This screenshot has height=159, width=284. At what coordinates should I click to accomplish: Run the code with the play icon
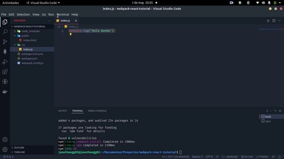point(268,21)
